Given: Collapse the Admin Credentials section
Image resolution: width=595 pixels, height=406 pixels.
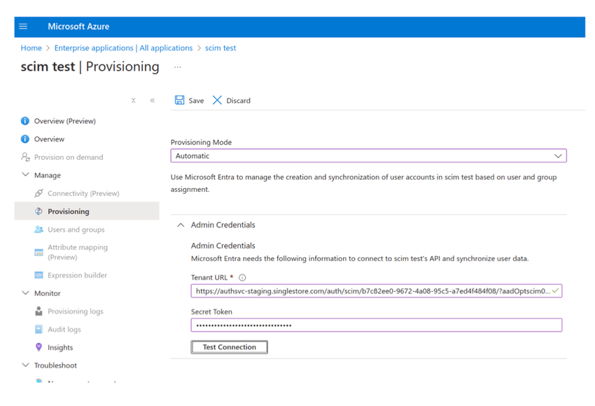Looking at the screenshot, I should coord(181,225).
